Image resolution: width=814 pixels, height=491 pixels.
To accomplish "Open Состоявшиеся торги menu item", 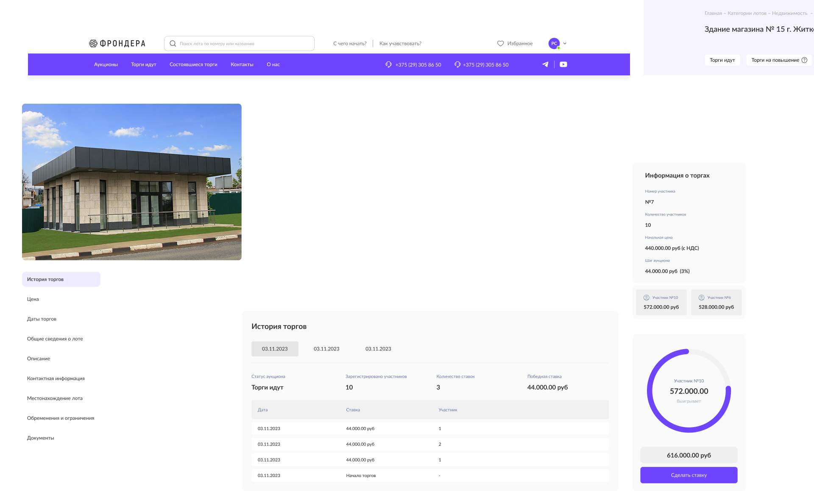I will [x=193, y=64].
